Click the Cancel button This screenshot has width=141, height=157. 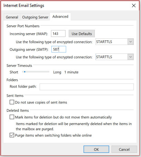[124, 149]
